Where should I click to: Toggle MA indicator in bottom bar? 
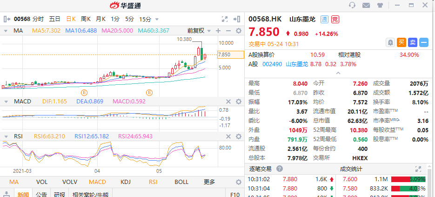pyautogui.click(x=14, y=182)
